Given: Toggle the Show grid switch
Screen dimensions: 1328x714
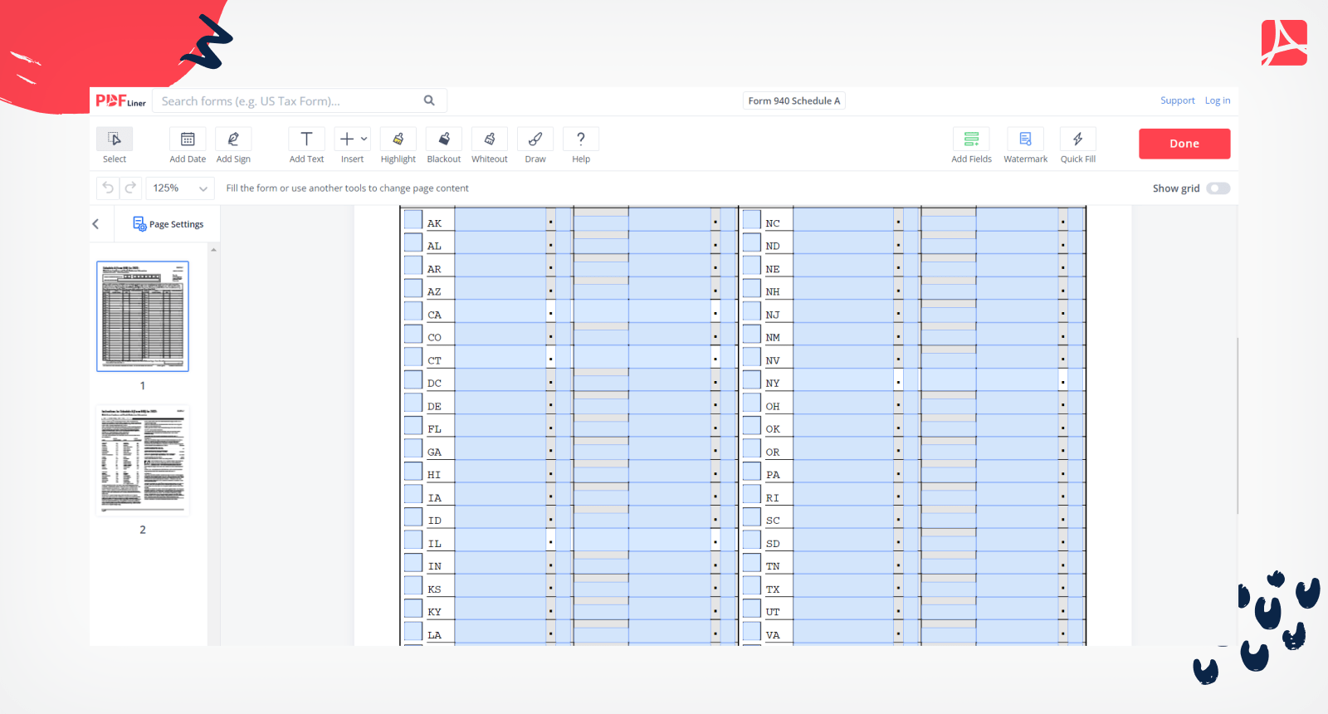Looking at the screenshot, I should tap(1218, 188).
